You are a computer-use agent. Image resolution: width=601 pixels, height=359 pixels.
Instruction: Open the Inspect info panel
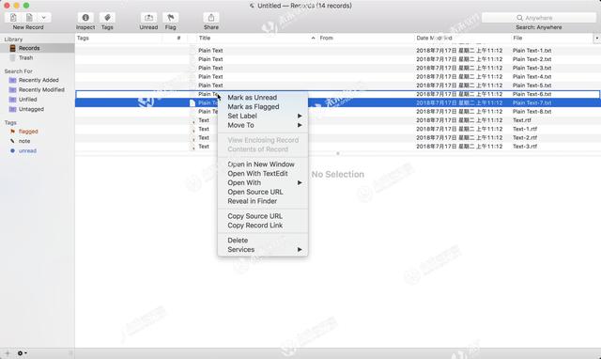pos(85,18)
